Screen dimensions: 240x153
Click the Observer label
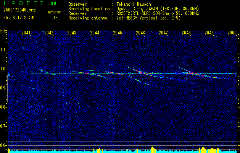(x=77, y=4)
